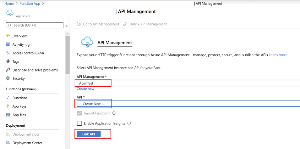Click the Import Functions info icon

point(114,113)
